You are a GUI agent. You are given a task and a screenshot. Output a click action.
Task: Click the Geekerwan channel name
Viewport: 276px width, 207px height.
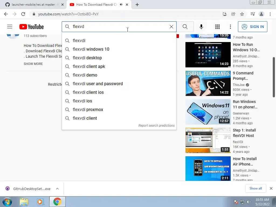(241, 113)
